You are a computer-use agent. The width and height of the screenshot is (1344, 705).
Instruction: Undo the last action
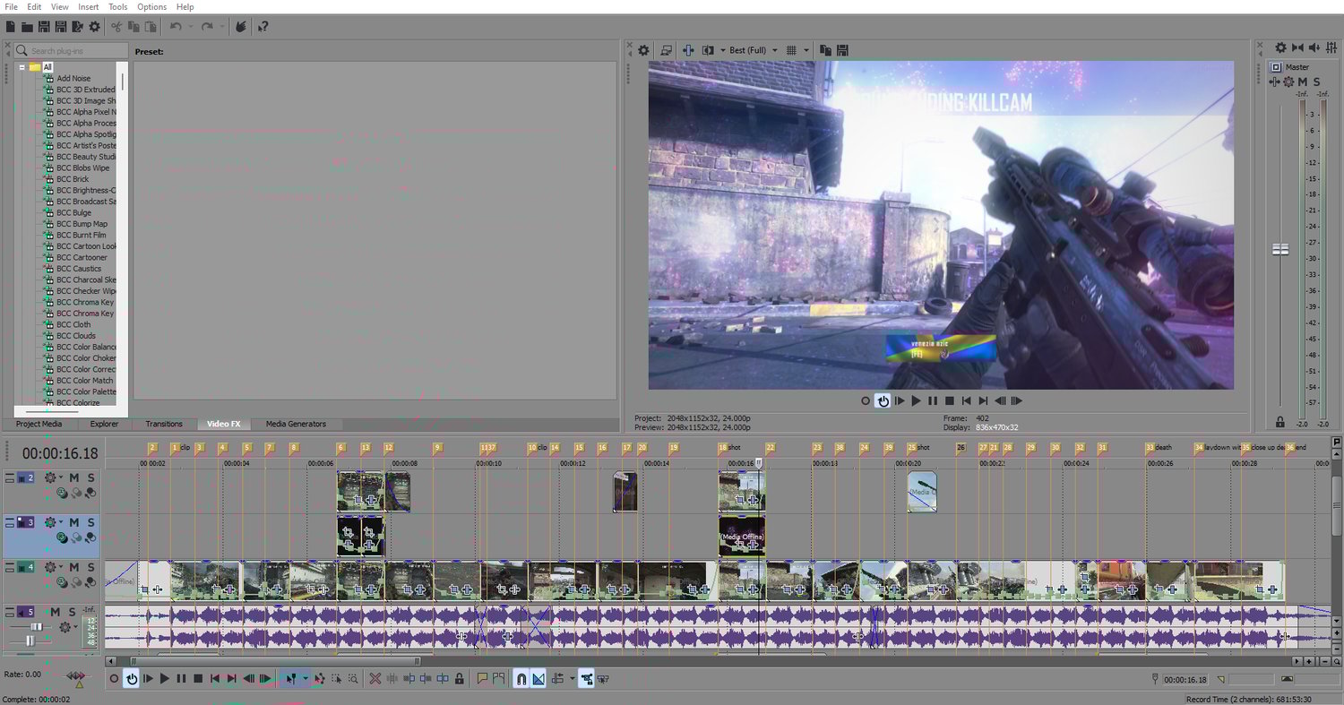click(x=176, y=27)
